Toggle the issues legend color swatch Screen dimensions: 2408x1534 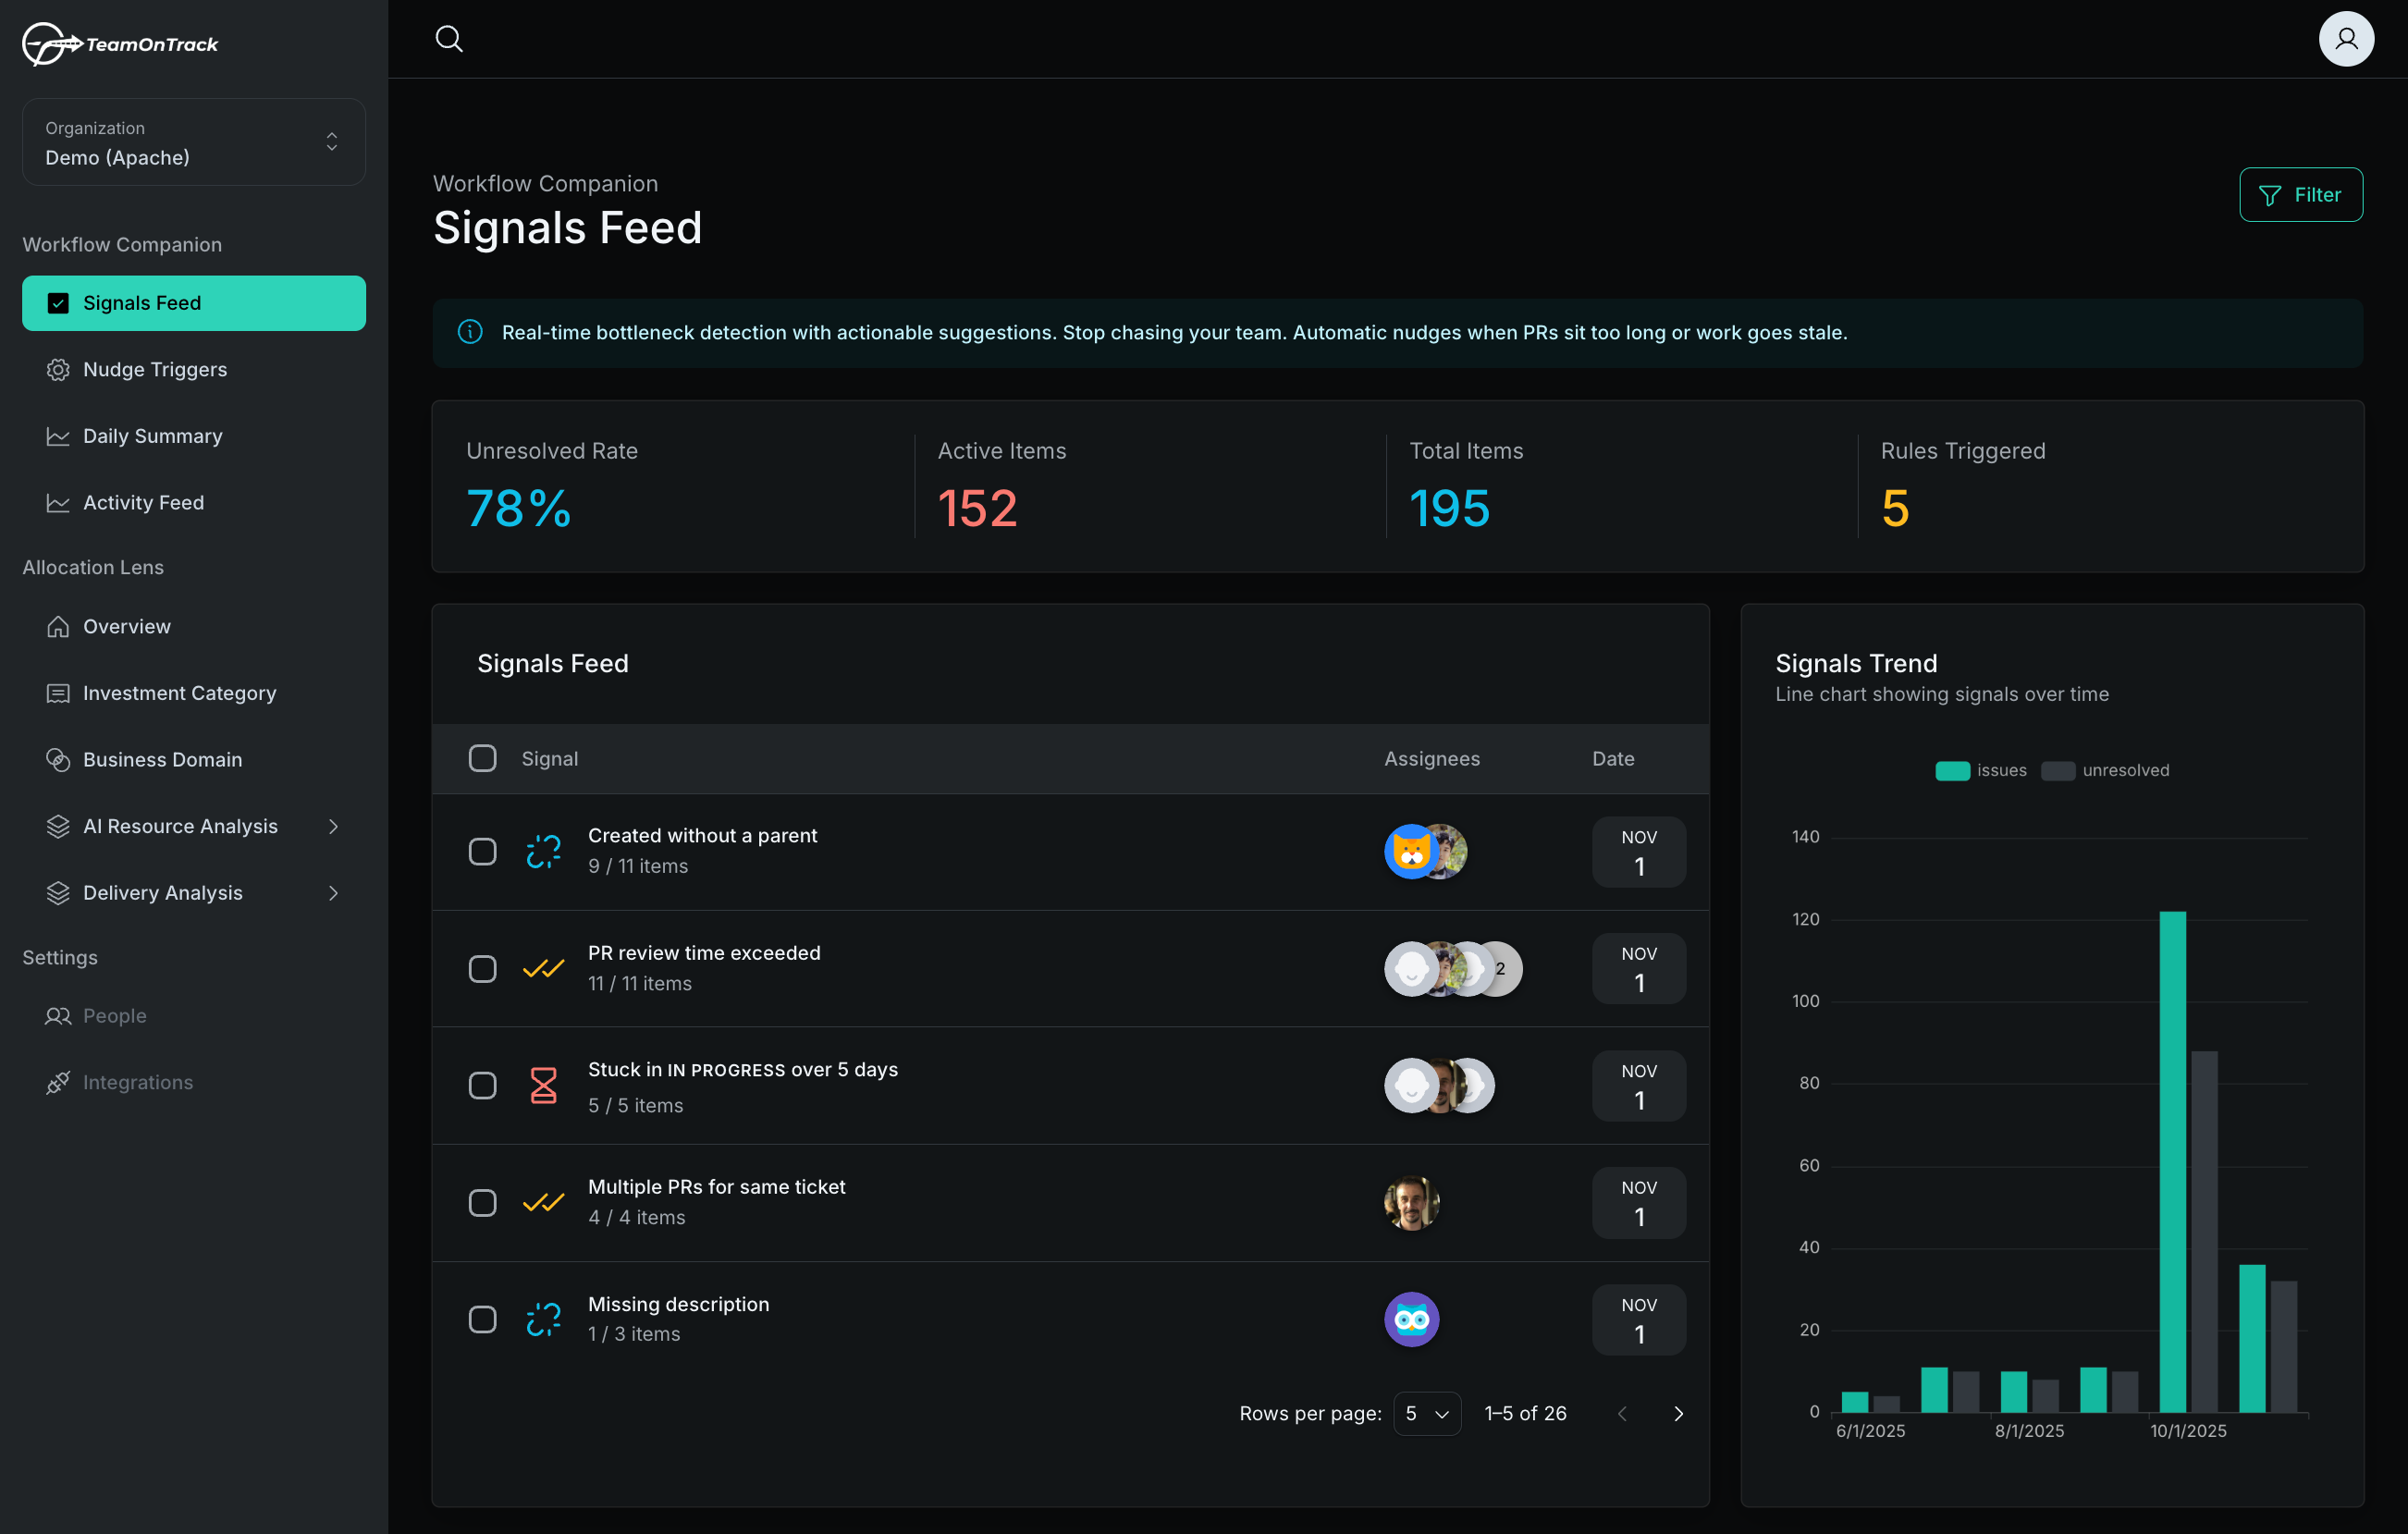tap(1952, 770)
